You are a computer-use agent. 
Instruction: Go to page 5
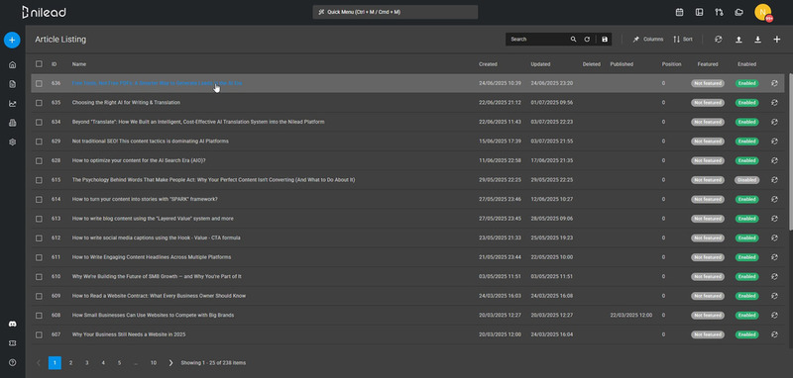pyautogui.click(x=119, y=363)
